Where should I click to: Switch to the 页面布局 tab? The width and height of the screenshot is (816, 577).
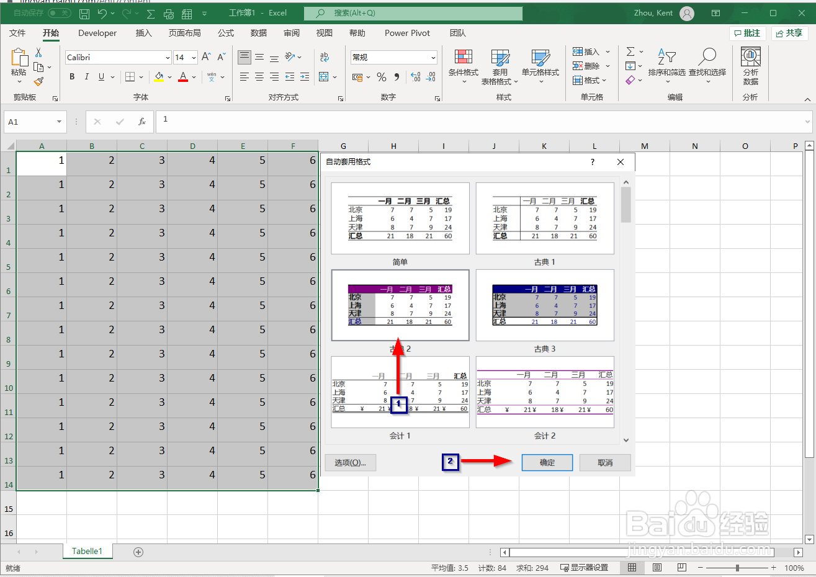[185, 33]
